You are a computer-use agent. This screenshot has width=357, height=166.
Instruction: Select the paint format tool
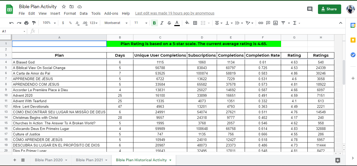click(x=34, y=23)
